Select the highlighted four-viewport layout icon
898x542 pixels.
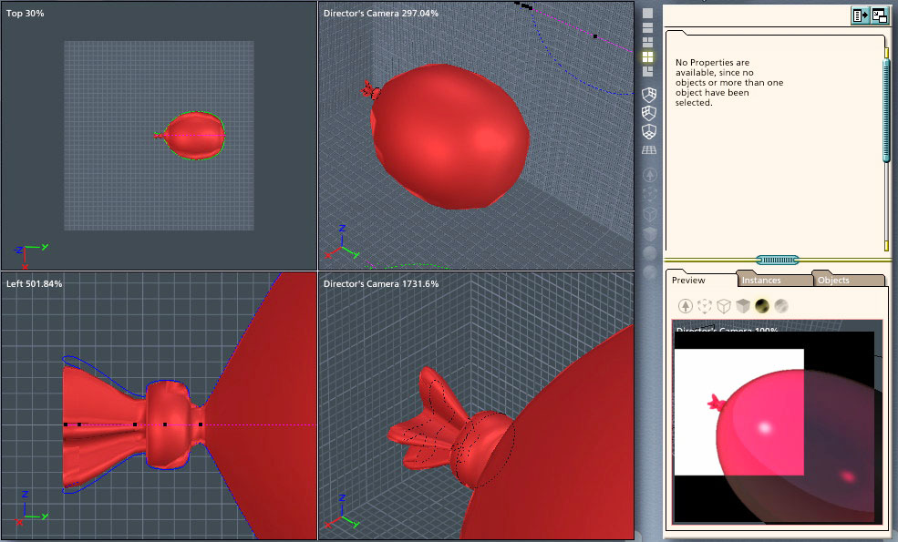648,56
